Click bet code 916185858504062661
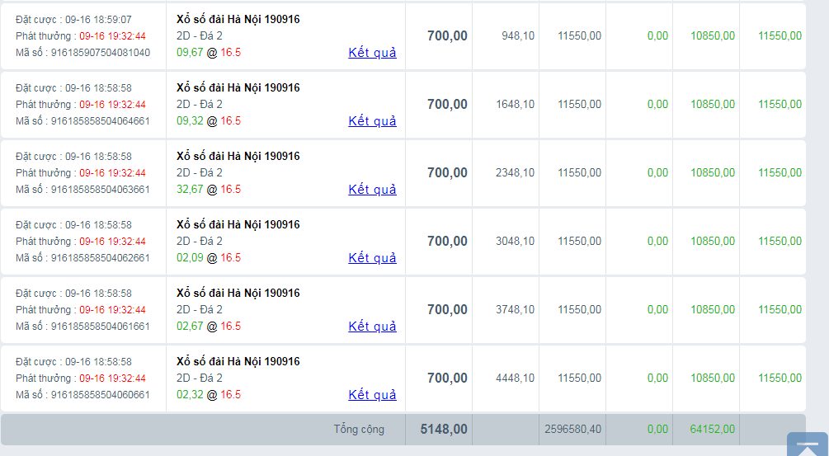 tap(101, 258)
